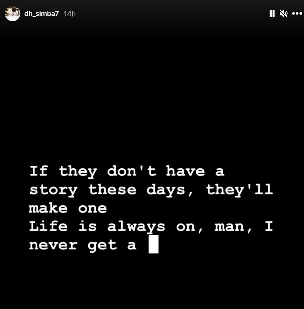Select the line 'If they don't have a'

click(x=127, y=171)
